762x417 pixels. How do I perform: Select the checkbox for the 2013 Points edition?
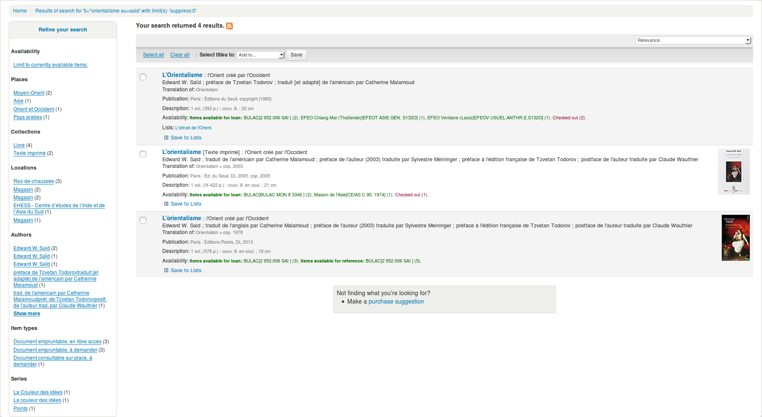point(143,220)
